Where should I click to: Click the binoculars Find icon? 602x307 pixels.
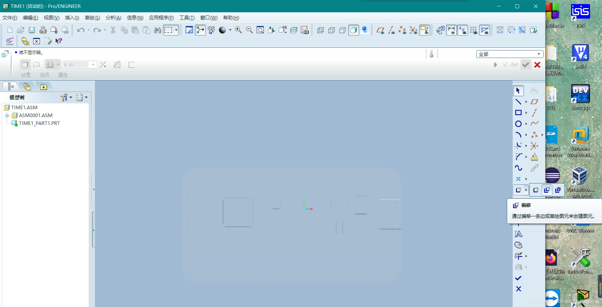click(157, 30)
